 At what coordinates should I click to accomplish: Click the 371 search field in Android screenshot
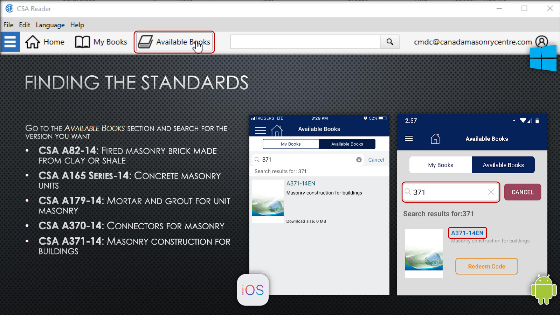[451, 192]
